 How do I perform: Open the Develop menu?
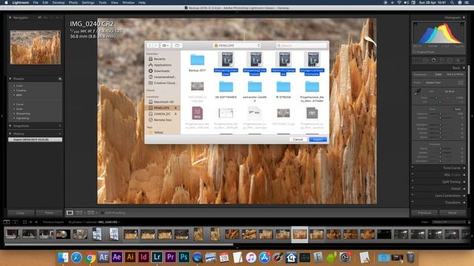click(x=59, y=2)
